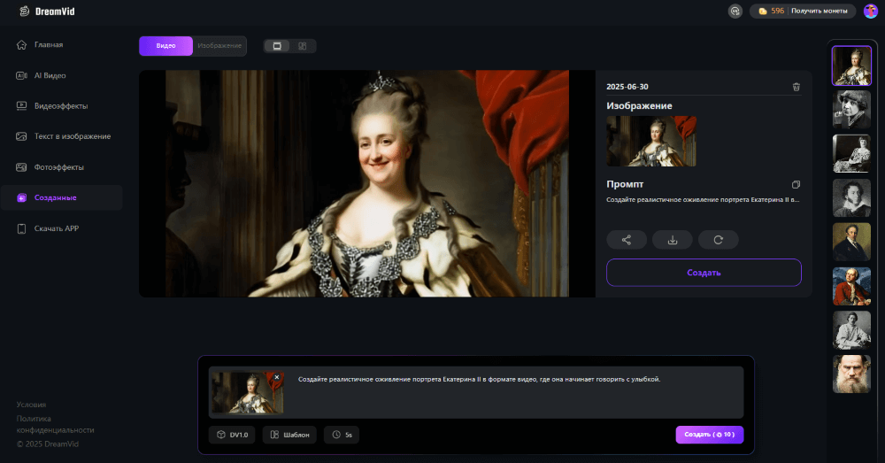This screenshot has height=463, width=885.
Task: Remove the attached image with X
Action: (x=276, y=377)
